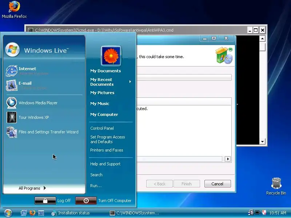
Task: Maximize the installation wizard window
Action: coord(214,39)
